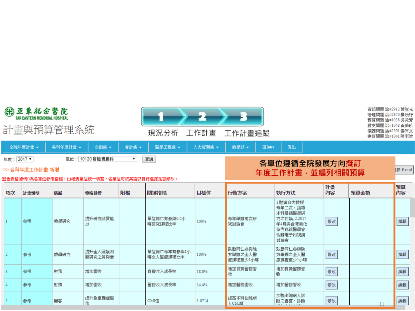Click the Far Eastern Memorial Hospital logo

click(x=36, y=113)
